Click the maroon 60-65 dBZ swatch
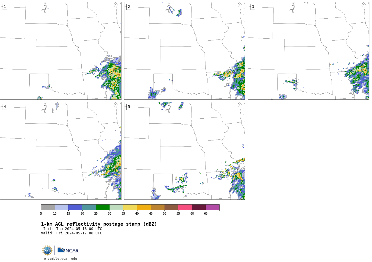Viewport: 372px width, 262px height. click(x=199, y=207)
